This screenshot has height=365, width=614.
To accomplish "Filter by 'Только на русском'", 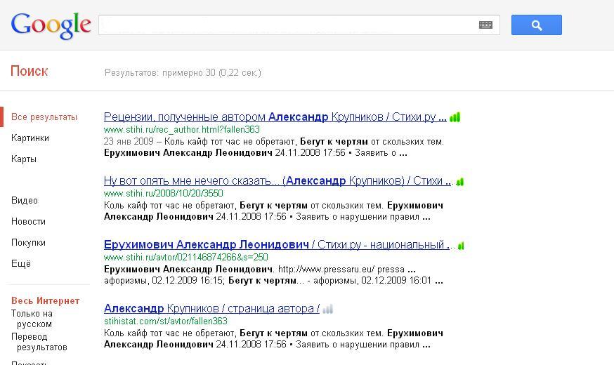I will pyautogui.click(x=32, y=319).
